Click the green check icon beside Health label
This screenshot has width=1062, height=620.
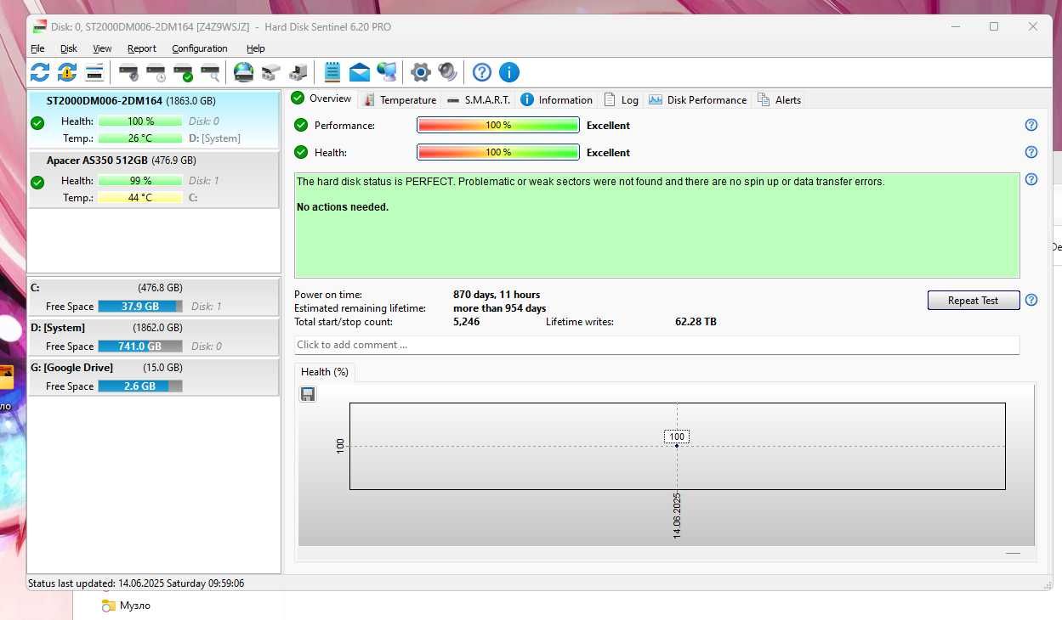coord(301,152)
